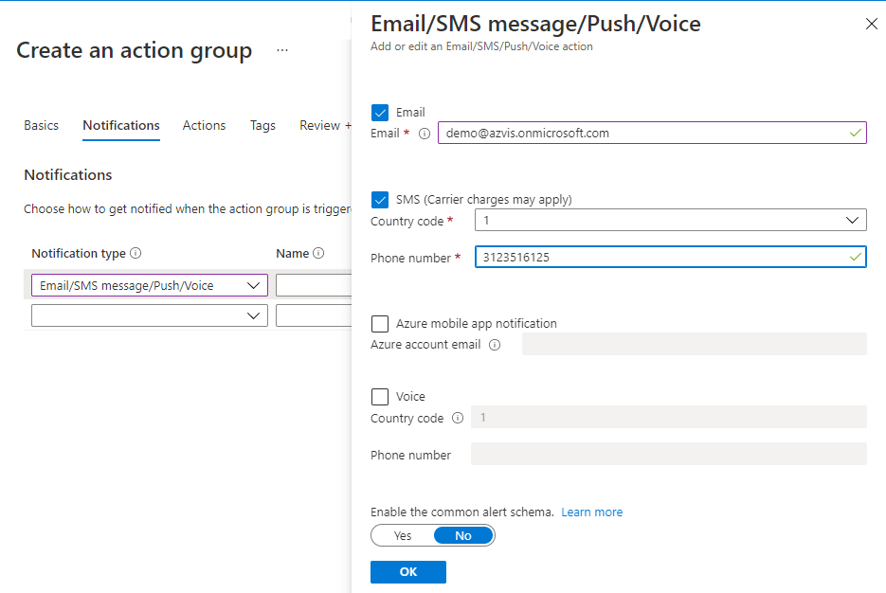Open the Learn more link
This screenshot has height=593, width=886.
(x=591, y=512)
